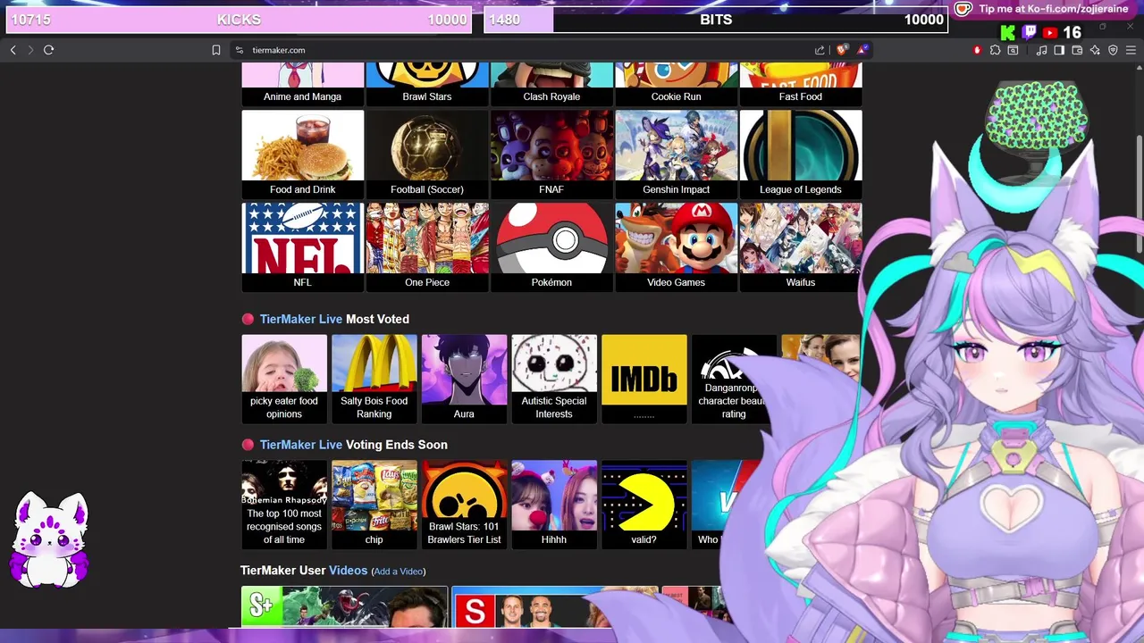Image resolution: width=1144 pixels, height=643 pixels.
Task: Open picky eater food opinions list
Action: (284, 379)
